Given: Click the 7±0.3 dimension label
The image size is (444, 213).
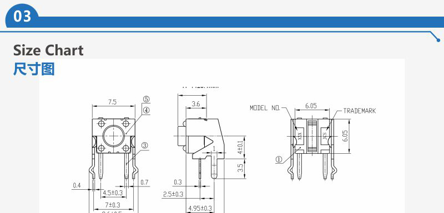Looking at the screenshot, I should pos(113,205).
